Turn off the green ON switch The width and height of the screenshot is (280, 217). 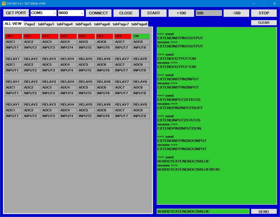pyautogui.click(x=141, y=36)
